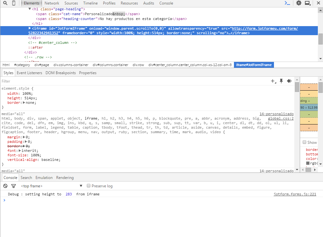Click the magnifier inspect element icon

pyautogui.click(x=5, y=3)
